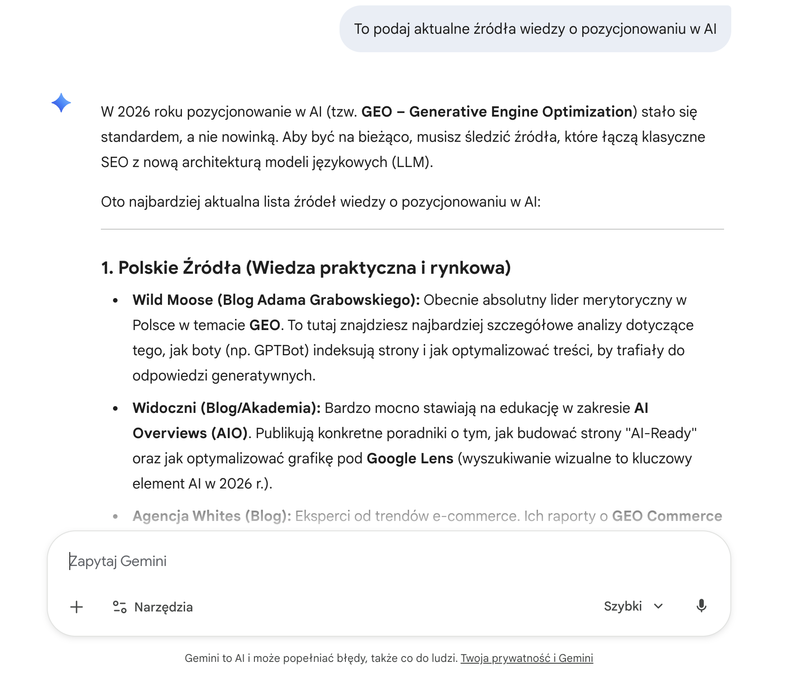Click the Narzędzia icon next to plus
The image size is (788, 679).
(119, 607)
